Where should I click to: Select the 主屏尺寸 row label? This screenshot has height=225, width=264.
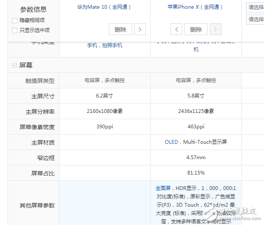43,96
